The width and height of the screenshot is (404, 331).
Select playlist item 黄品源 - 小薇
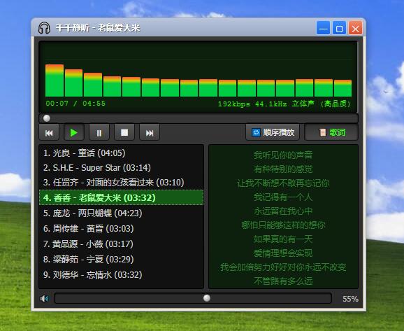(x=121, y=244)
